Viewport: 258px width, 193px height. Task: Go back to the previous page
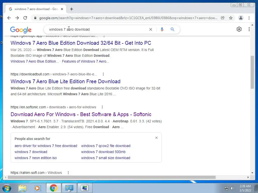9,18
